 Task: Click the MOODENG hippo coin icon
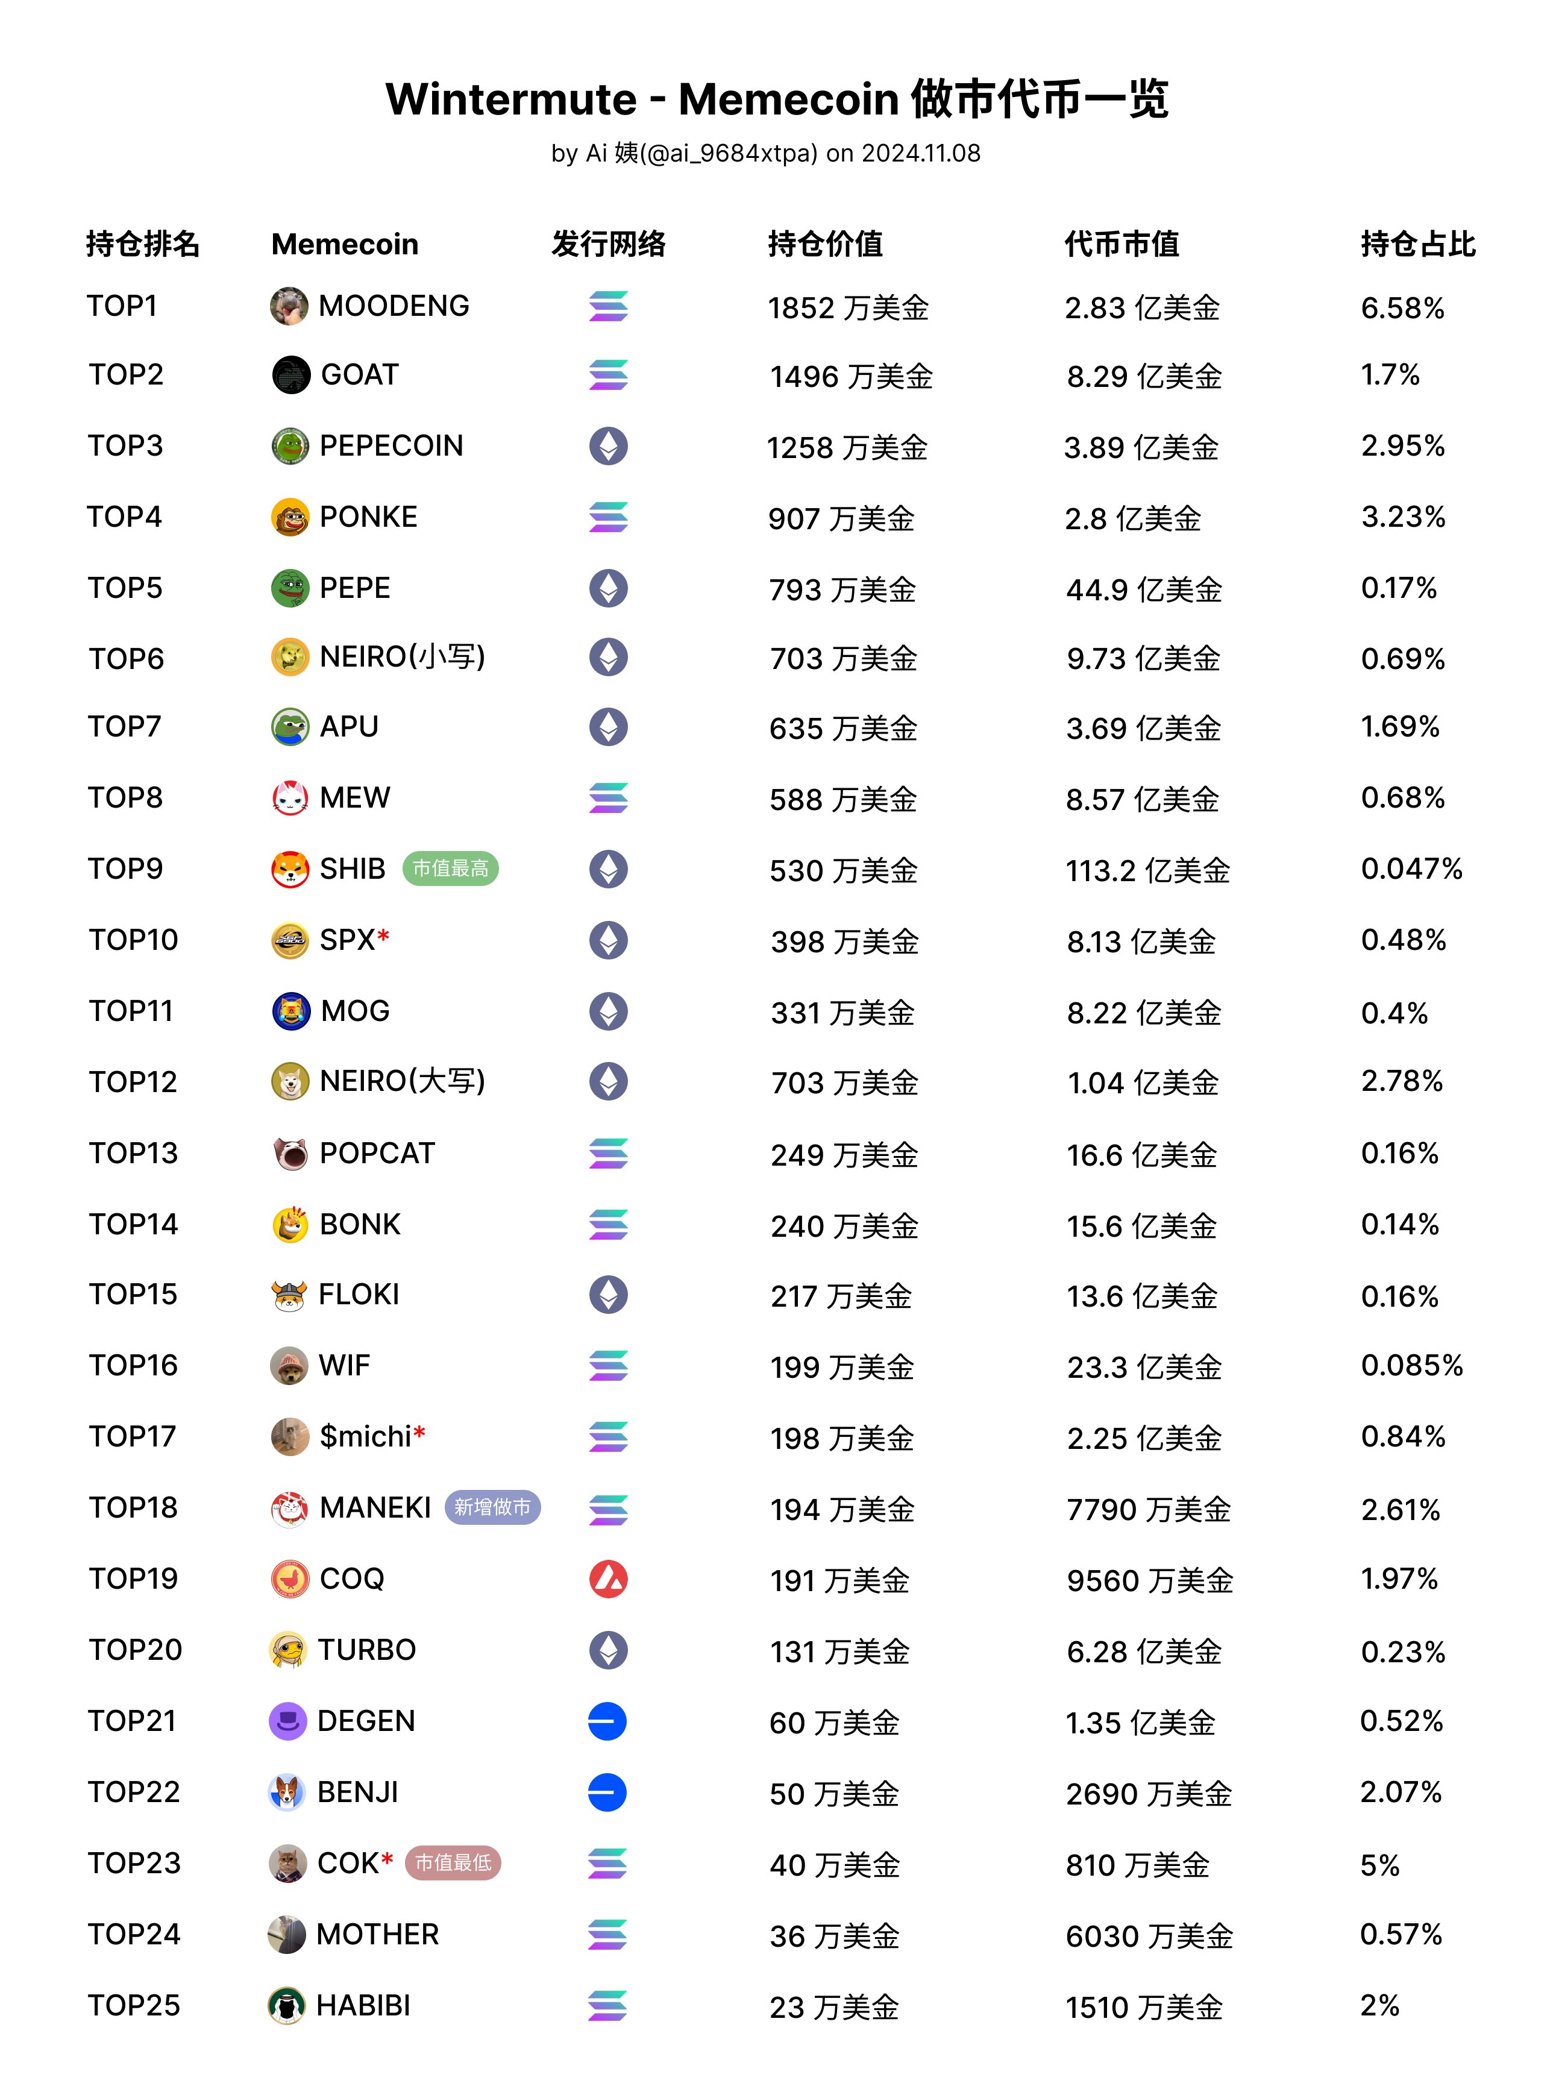tap(289, 306)
